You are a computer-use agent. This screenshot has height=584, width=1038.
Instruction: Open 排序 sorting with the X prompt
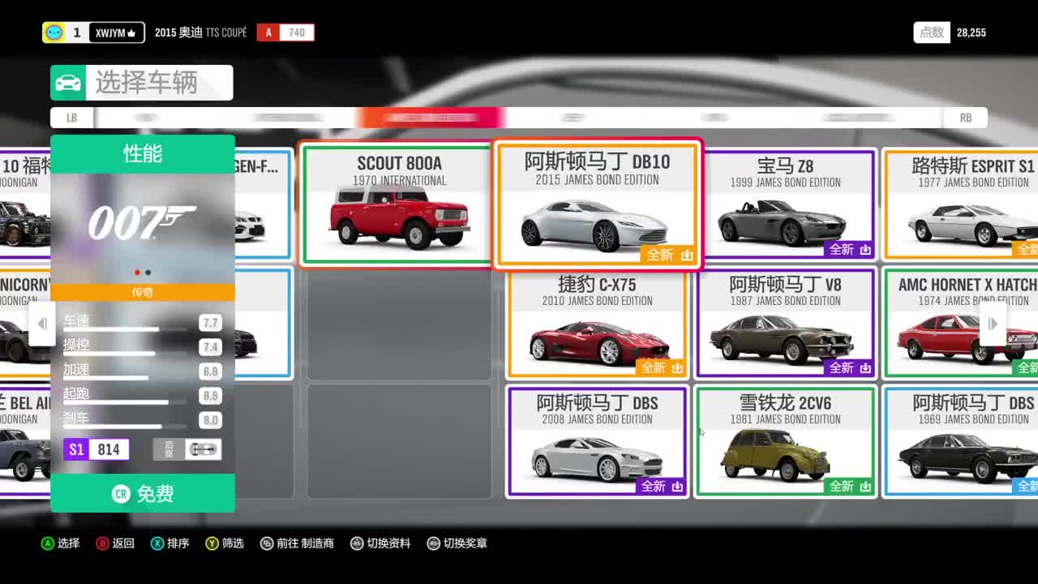coord(170,543)
